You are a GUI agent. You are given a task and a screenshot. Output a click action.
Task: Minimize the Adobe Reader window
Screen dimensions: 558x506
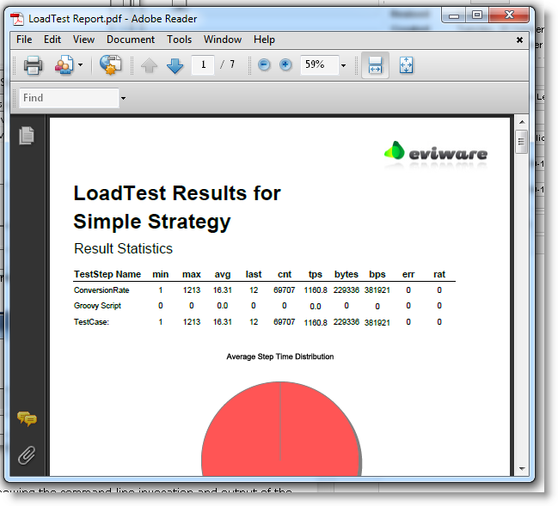(454, 15)
